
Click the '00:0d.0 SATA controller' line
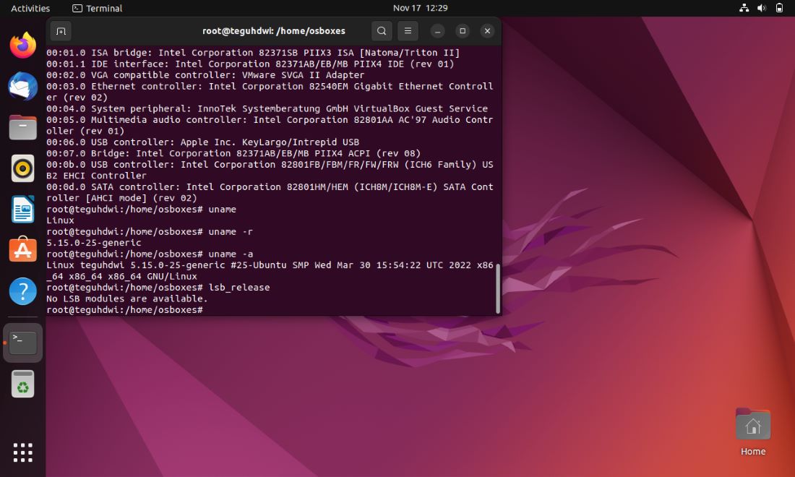pos(270,187)
